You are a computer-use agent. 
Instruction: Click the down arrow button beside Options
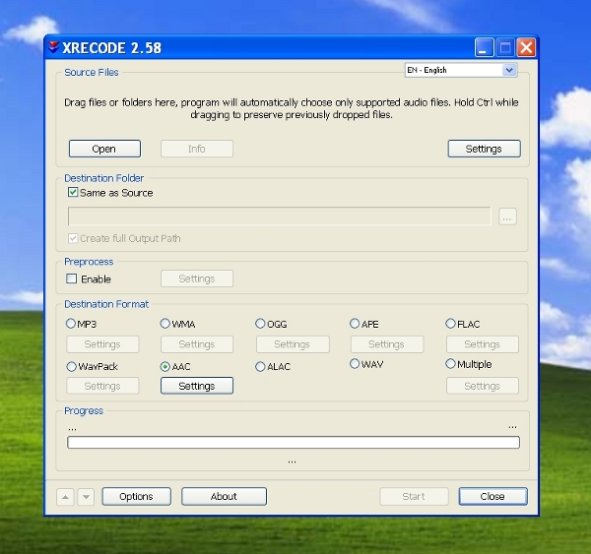click(x=86, y=497)
